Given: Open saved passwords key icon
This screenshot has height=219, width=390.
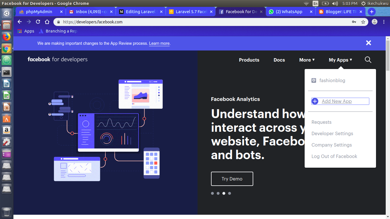Looking at the screenshot, I should (x=354, y=22).
